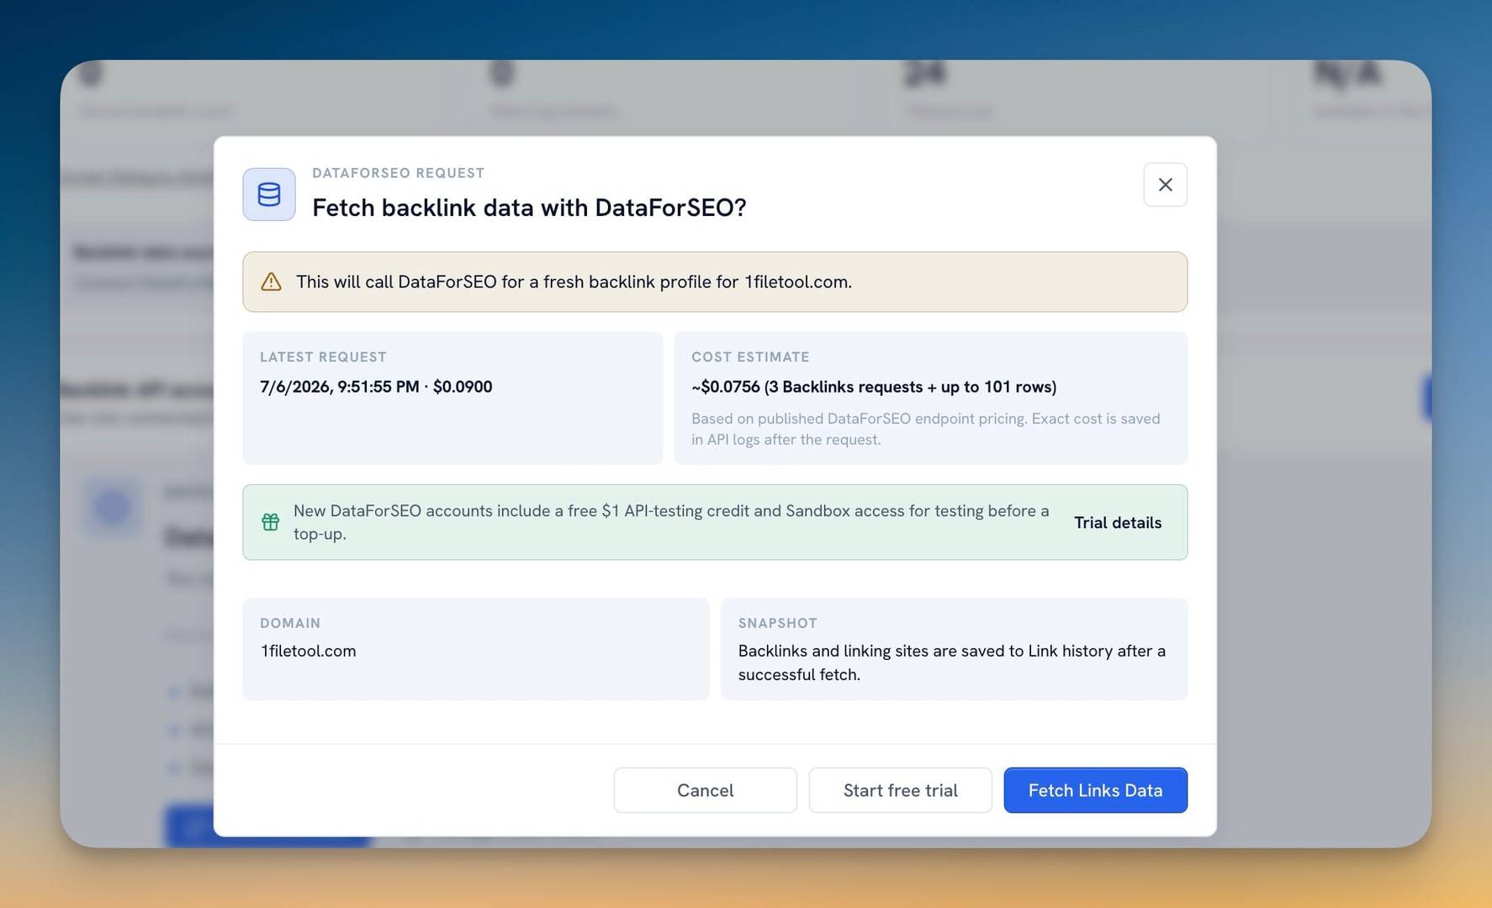Close the DataForSEO request dialog
The height and width of the screenshot is (908, 1492).
coord(1165,185)
